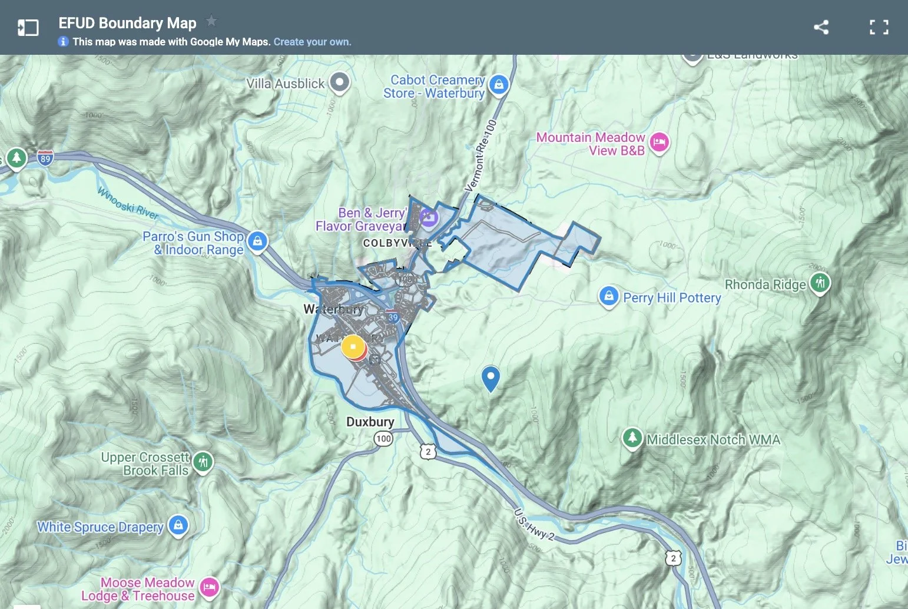View the map in full screen
Screen dimensions: 908x609
pyautogui.click(x=879, y=27)
